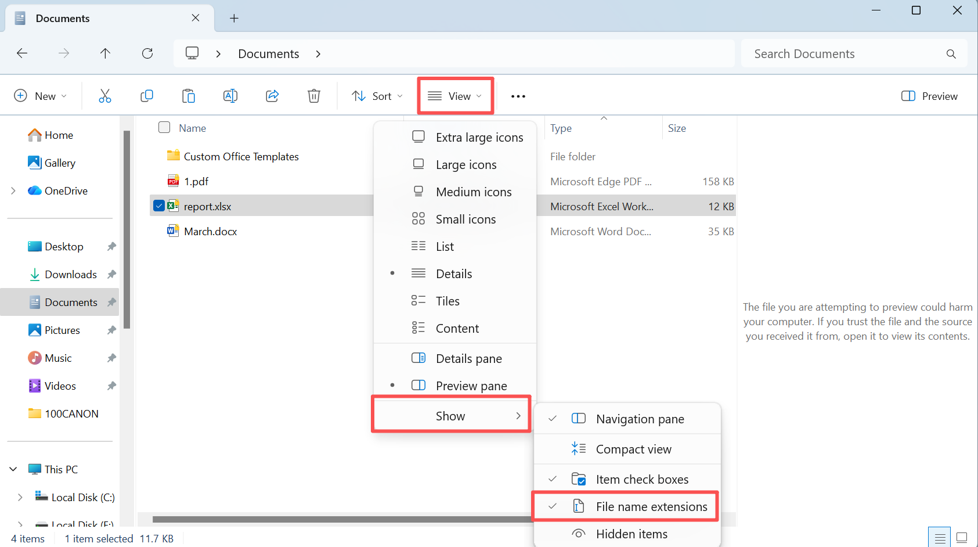The height and width of the screenshot is (547, 978).
Task: Switch to details view icon in status bar
Action: point(940,538)
